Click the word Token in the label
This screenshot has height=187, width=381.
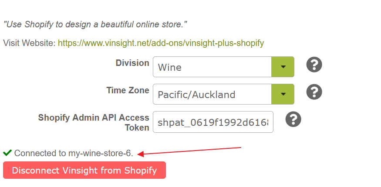[x=137, y=128]
